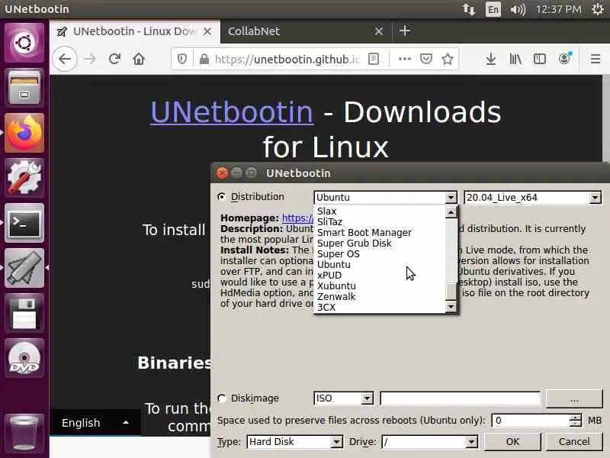Open a new Firefox tab
This screenshot has width=610, height=458.
click(x=405, y=31)
